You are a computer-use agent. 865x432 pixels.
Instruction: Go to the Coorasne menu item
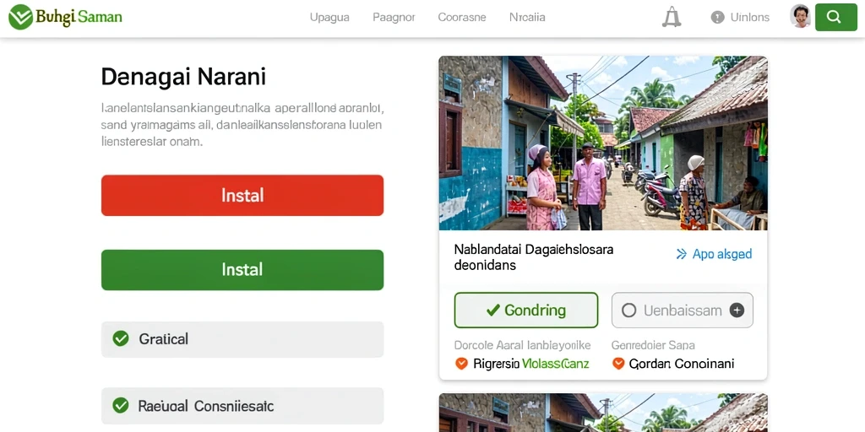click(x=462, y=17)
